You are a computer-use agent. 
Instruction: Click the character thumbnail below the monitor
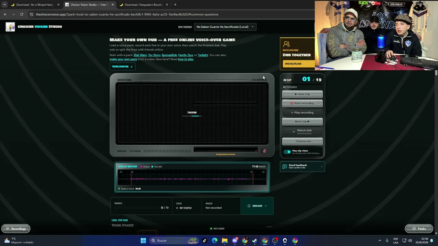[264, 151]
